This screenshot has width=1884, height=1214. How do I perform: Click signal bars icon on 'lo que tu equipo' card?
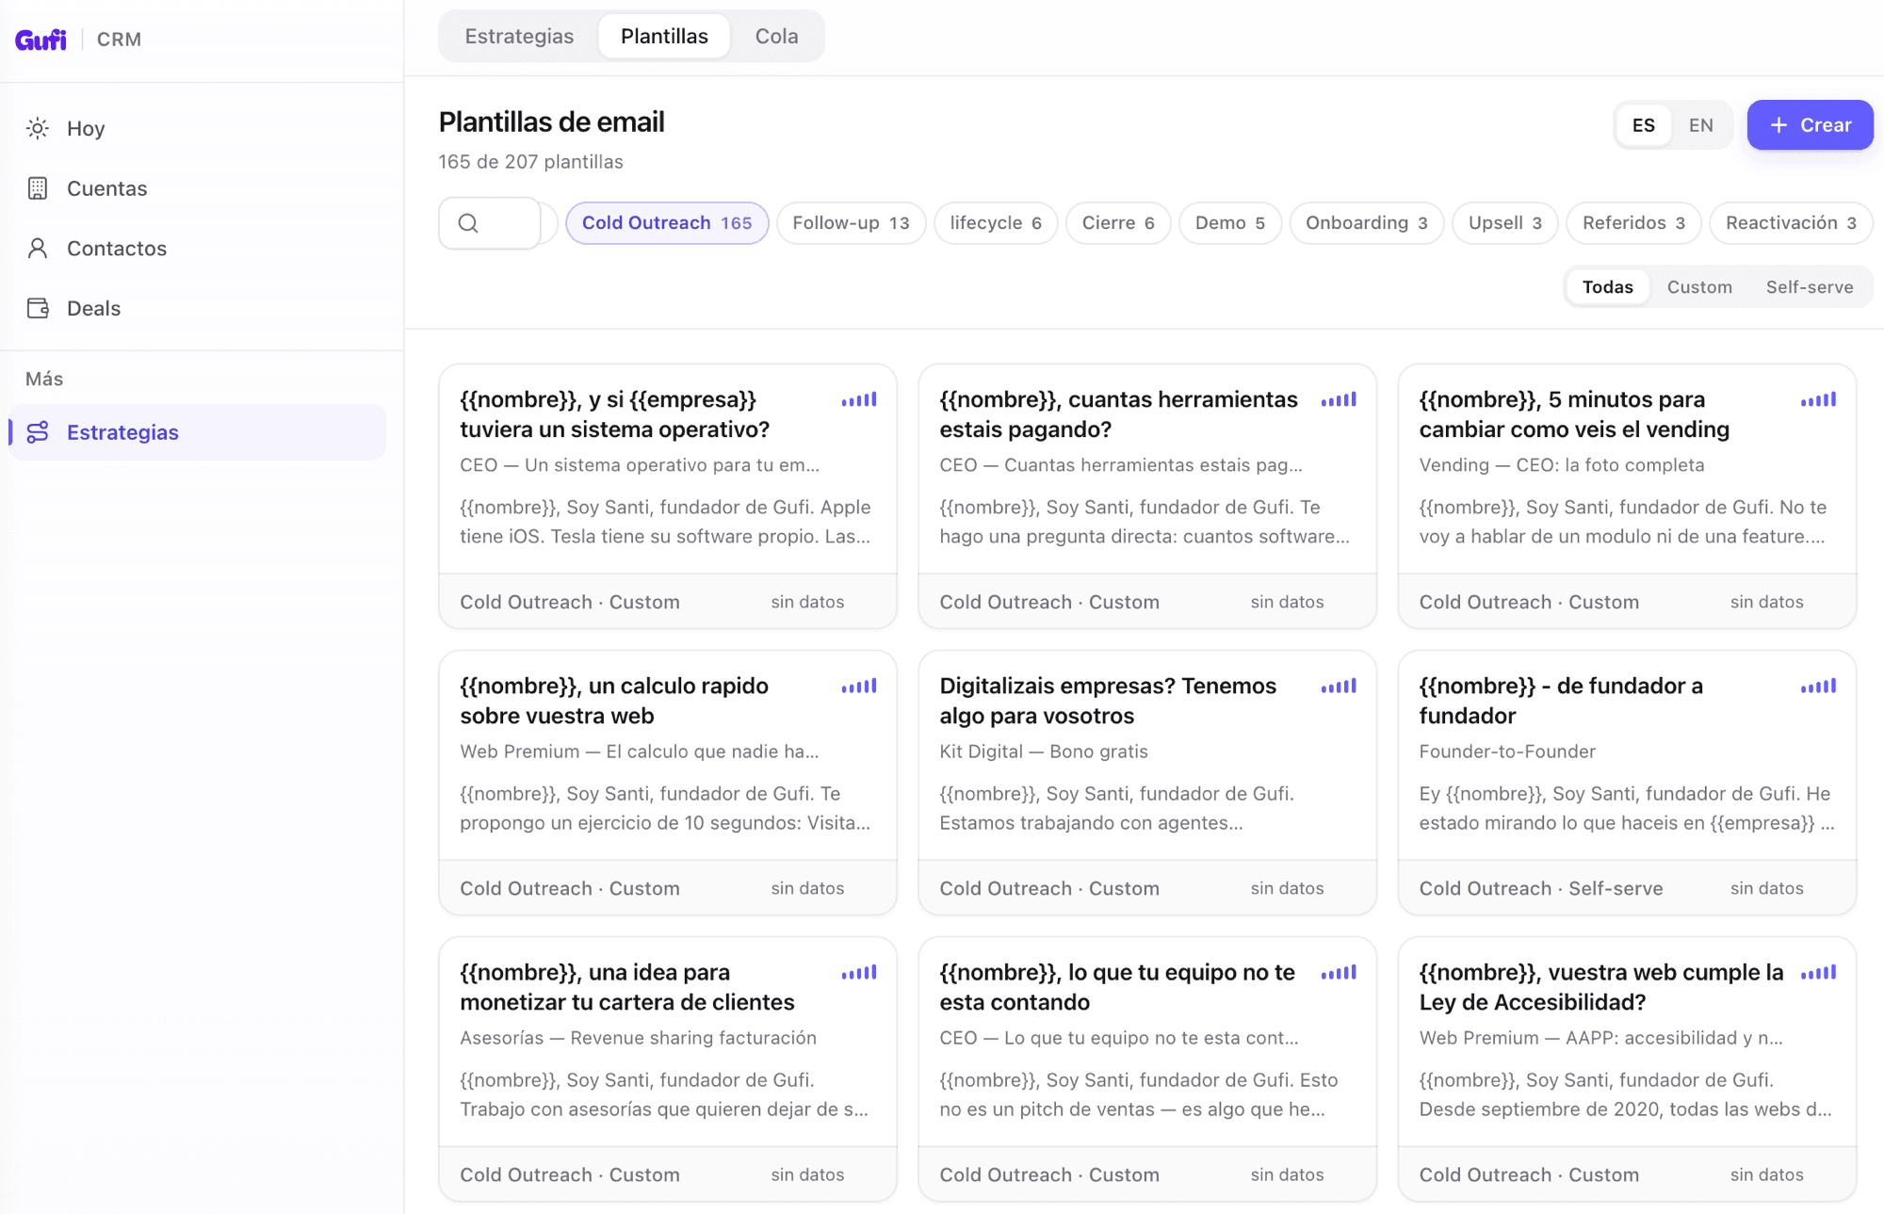click(x=1339, y=973)
